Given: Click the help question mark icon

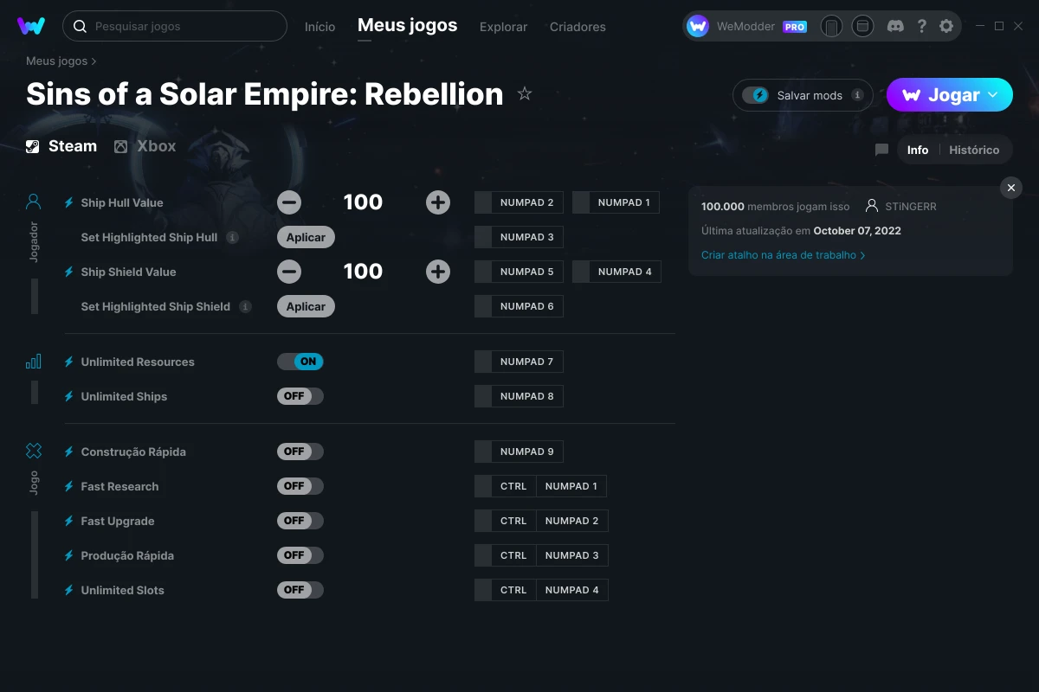Looking at the screenshot, I should (921, 26).
